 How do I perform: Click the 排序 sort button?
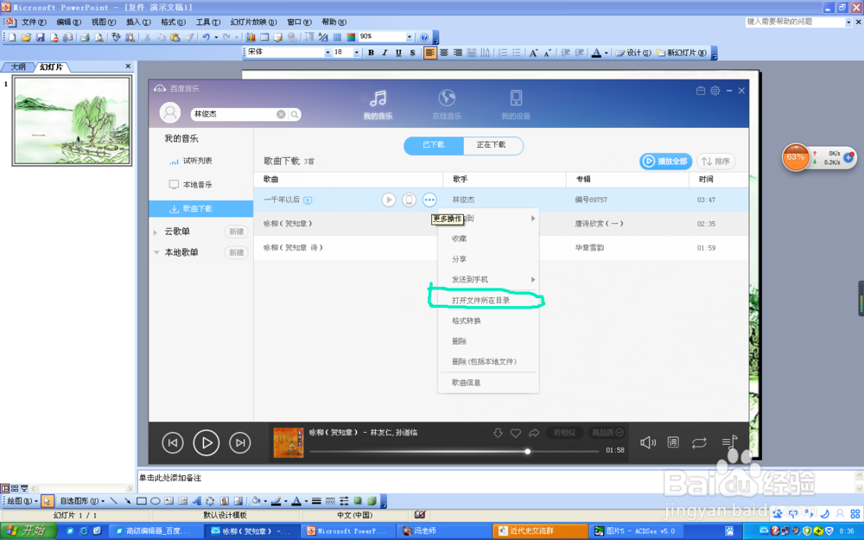[x=715, y=162]
